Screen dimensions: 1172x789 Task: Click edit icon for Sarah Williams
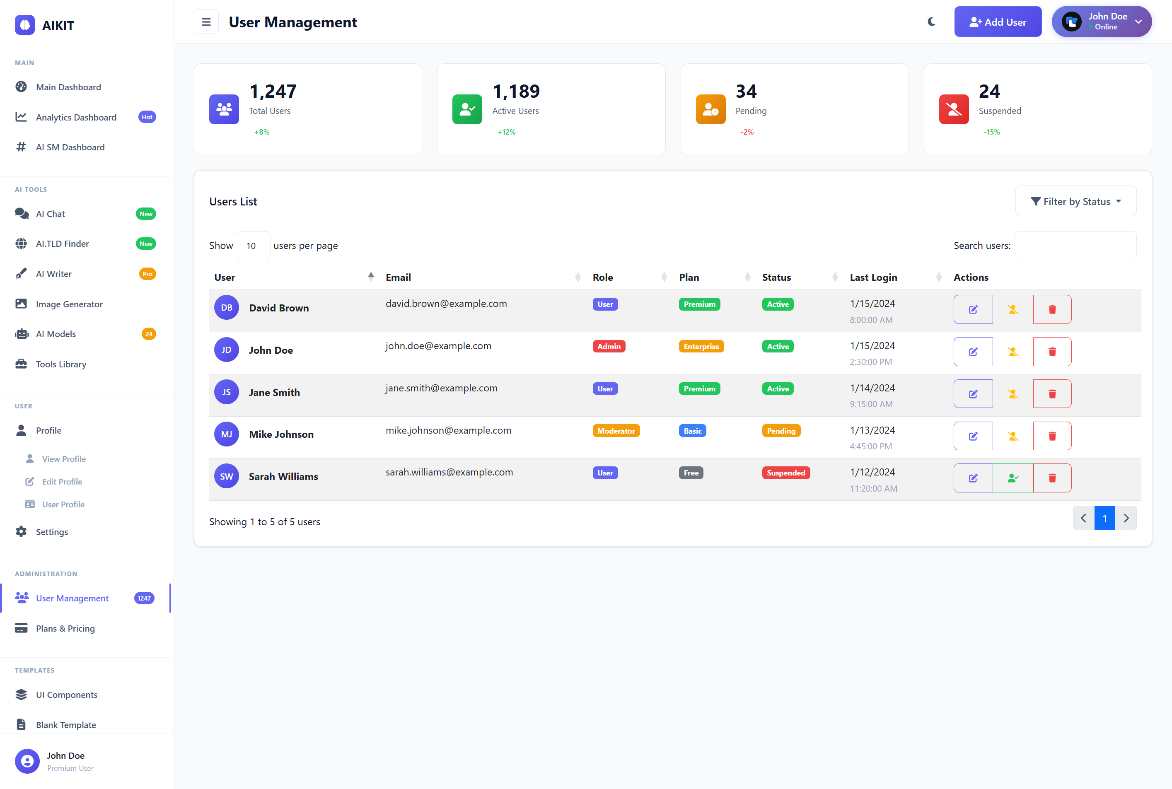973,478
